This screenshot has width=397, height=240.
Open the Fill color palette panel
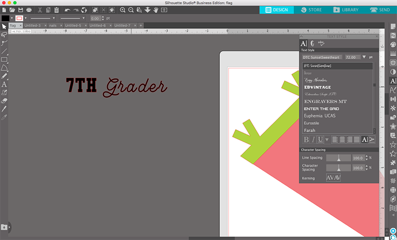393,44
